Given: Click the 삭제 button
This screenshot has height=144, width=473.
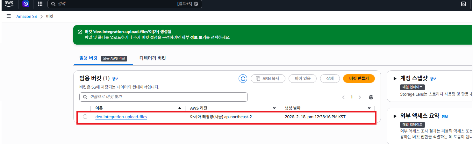Looking at the screenshot, I should (x=329, y=78).
